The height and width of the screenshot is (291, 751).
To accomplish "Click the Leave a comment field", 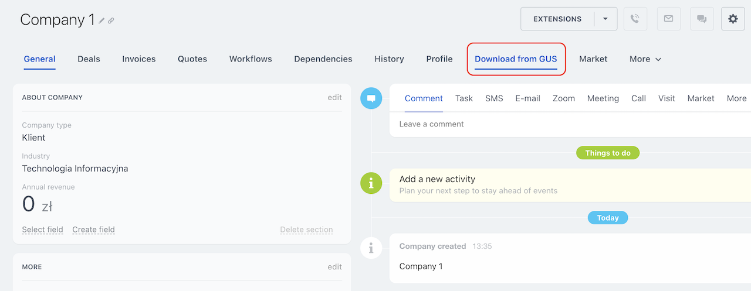I will point(528,124).
